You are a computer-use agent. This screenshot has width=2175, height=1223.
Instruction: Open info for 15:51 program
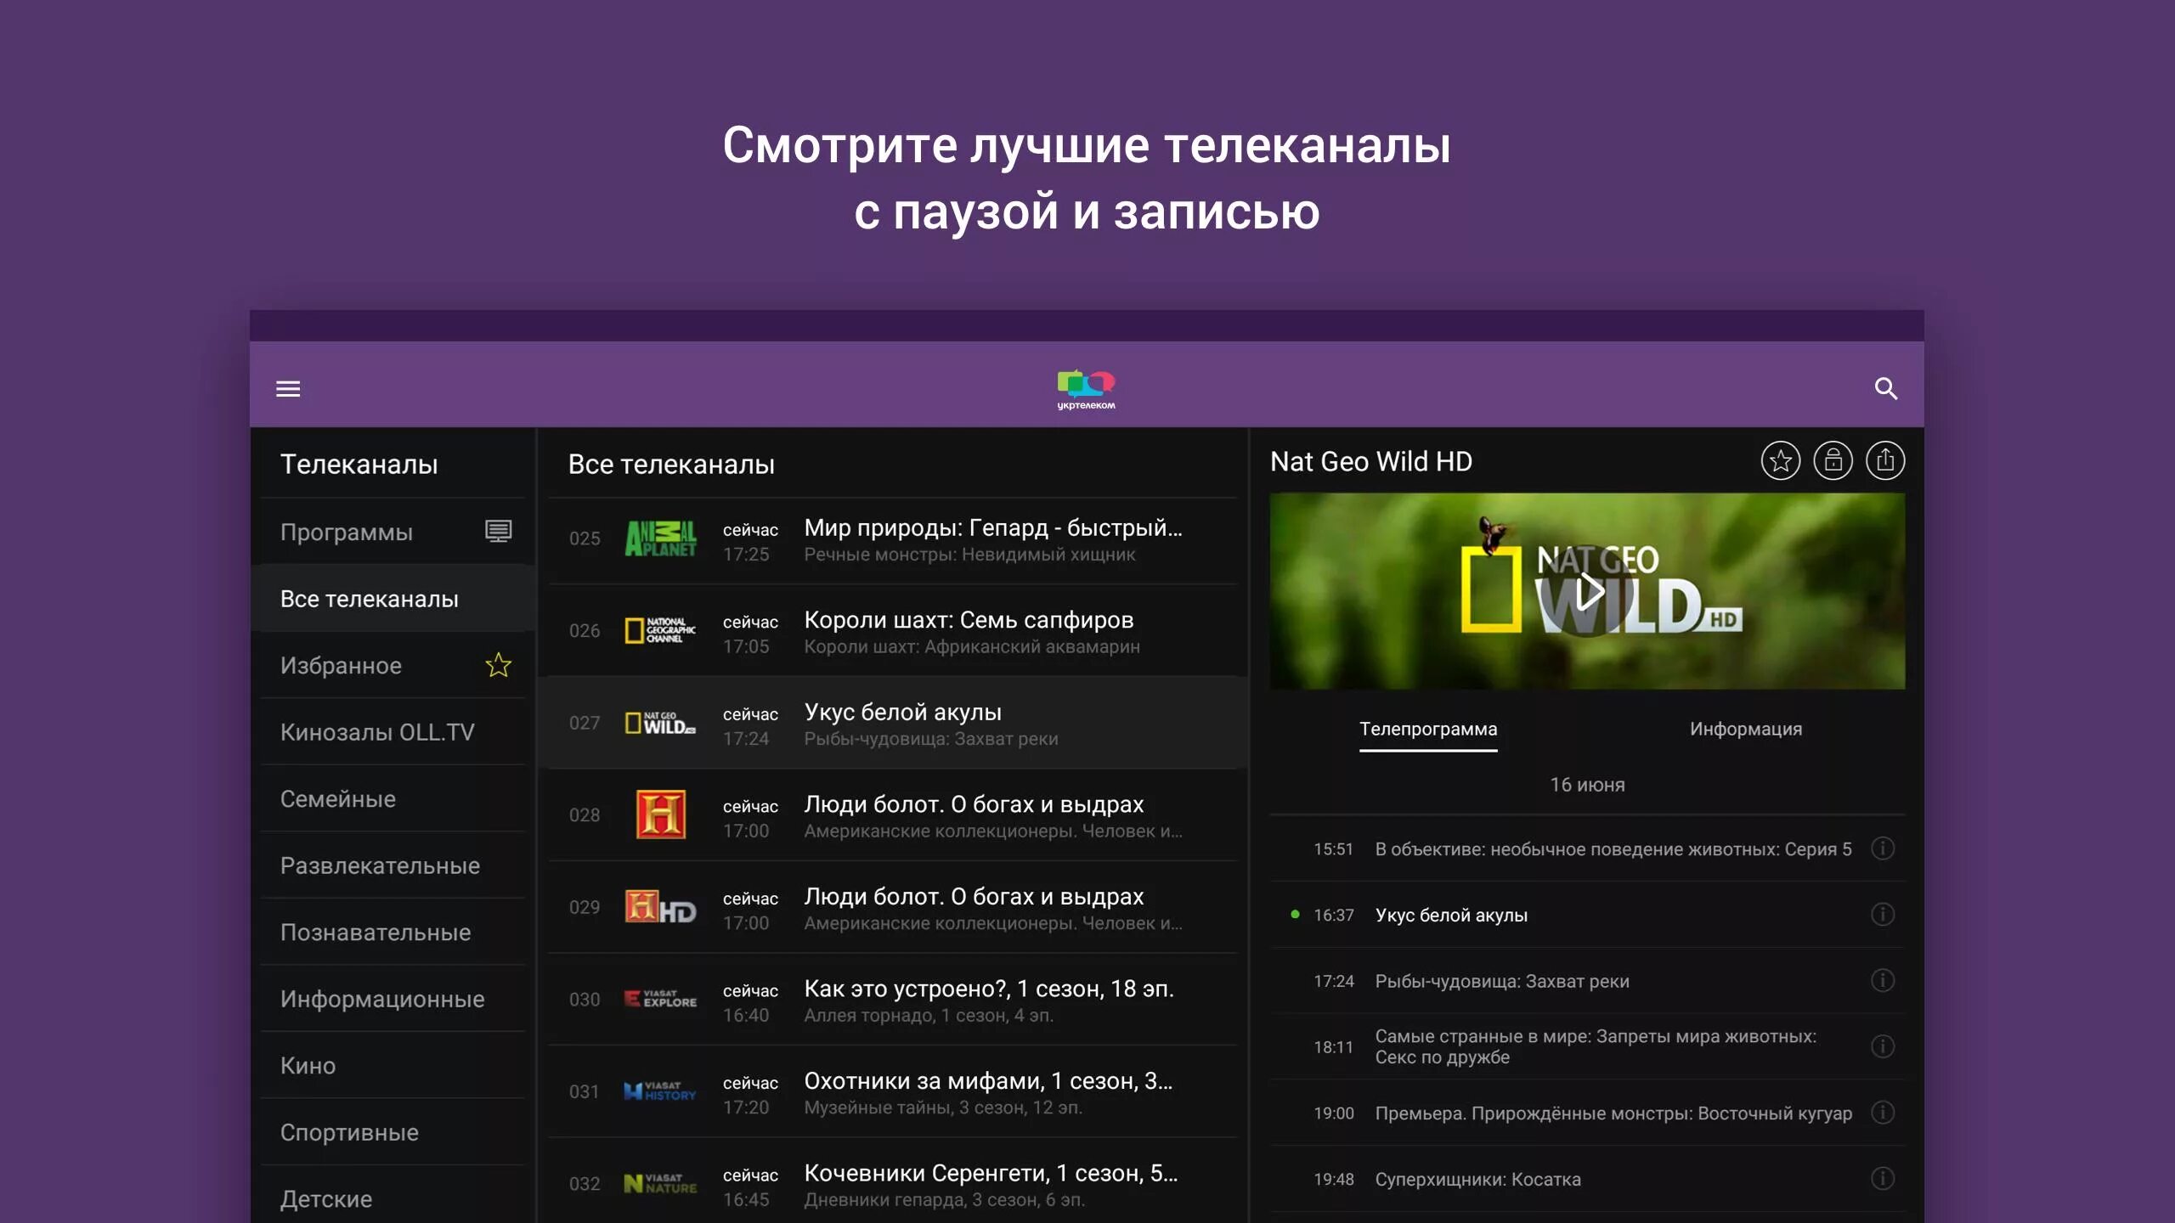point(1882,848)
